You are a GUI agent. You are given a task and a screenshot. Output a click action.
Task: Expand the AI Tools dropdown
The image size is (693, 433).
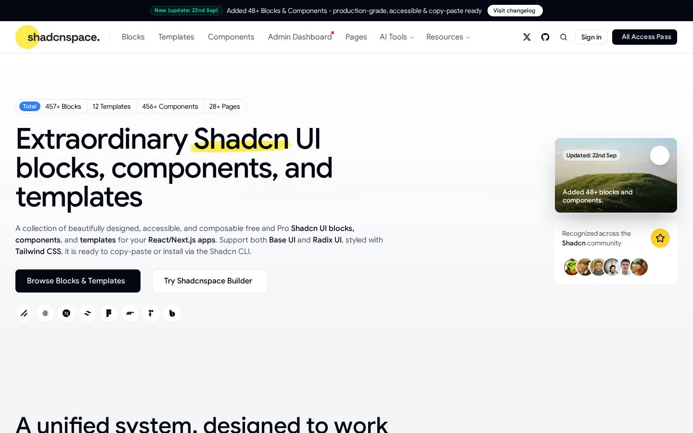pyautogui.click(x=397, y=37)
